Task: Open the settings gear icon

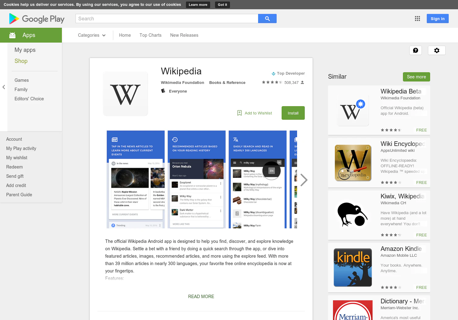Action: 437,50
